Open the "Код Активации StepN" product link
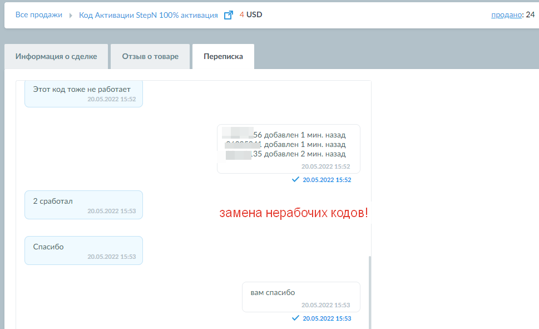Viewport: 539px width, 329px height. click(148, 15)
